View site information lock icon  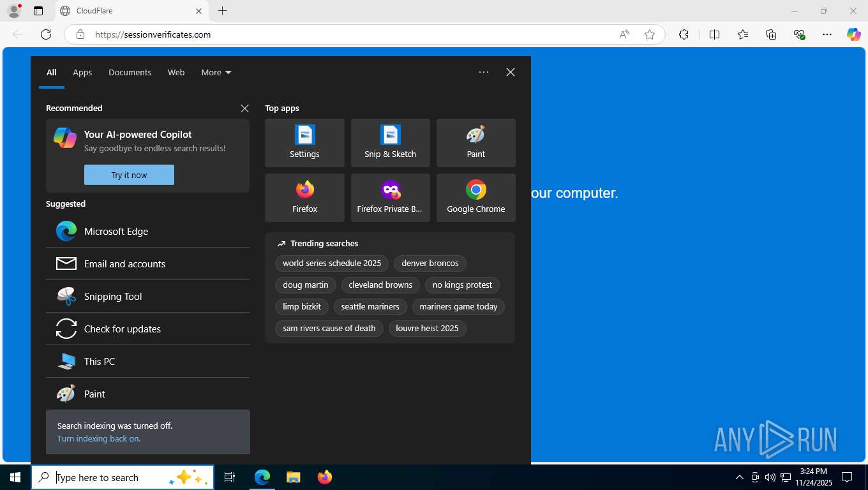80,34
